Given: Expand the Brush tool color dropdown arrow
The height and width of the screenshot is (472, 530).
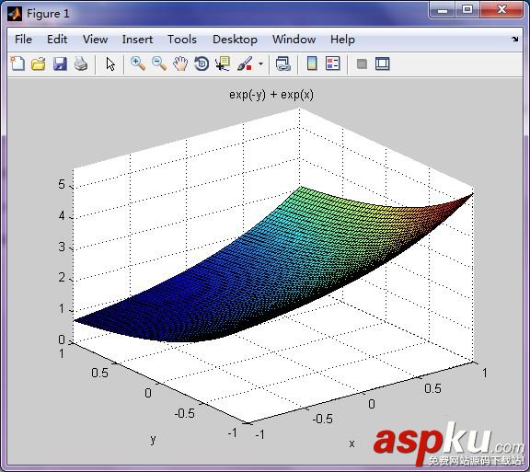Looking at the screenshot, I should 260,63.
